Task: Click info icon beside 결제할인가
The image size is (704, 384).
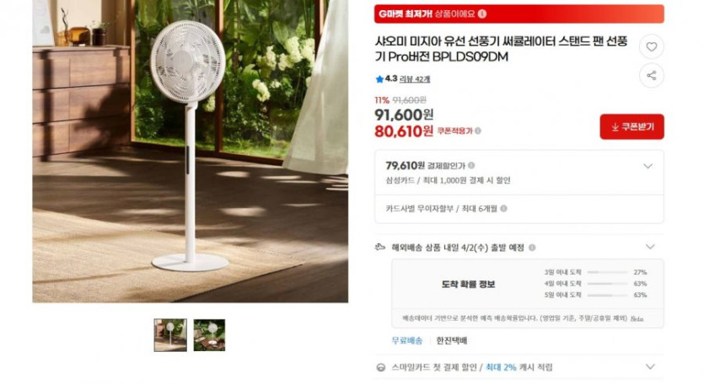Action: coord(471,166)
